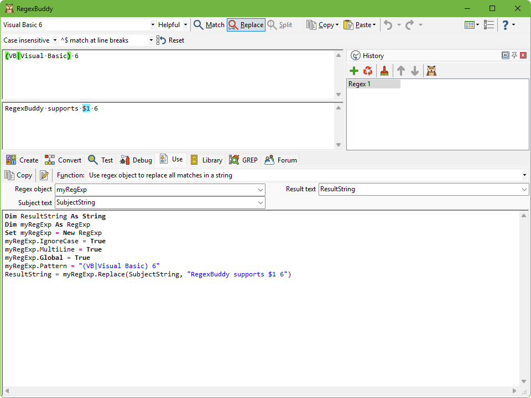The width and height of the screenshot is (531, 398).
Task: Click inside the replacement text editor
Action: [x=168, y=126]
